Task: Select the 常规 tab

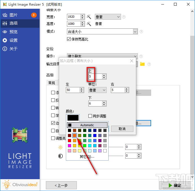Action: coord(52,83)
